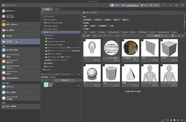The height and width of the screenshot is (122, 186).
Task: Expand the Manga material folder
Action: click(44, 26)
